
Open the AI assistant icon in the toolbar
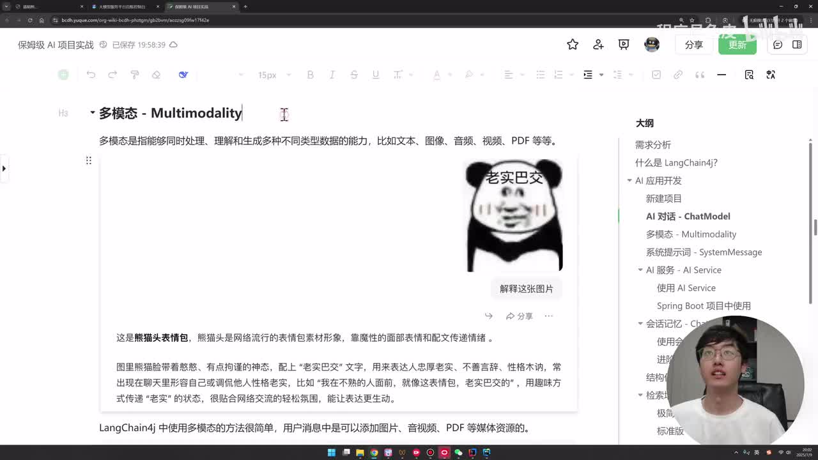point(183,75)
